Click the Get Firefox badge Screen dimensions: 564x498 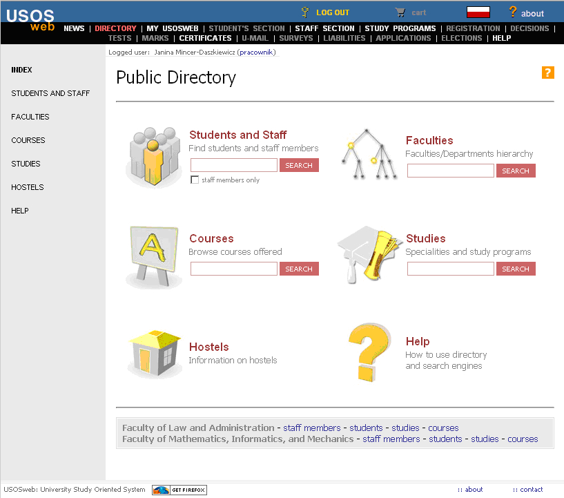click(179, 490)
